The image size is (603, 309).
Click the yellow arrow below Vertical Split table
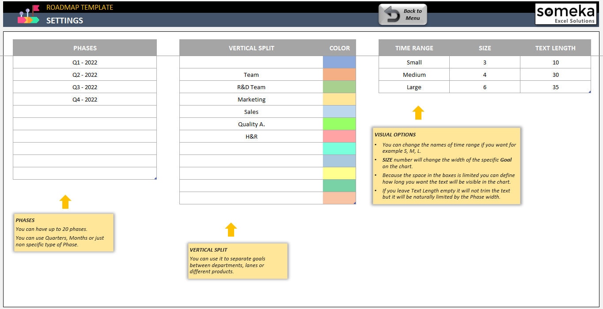click(231, 230)
